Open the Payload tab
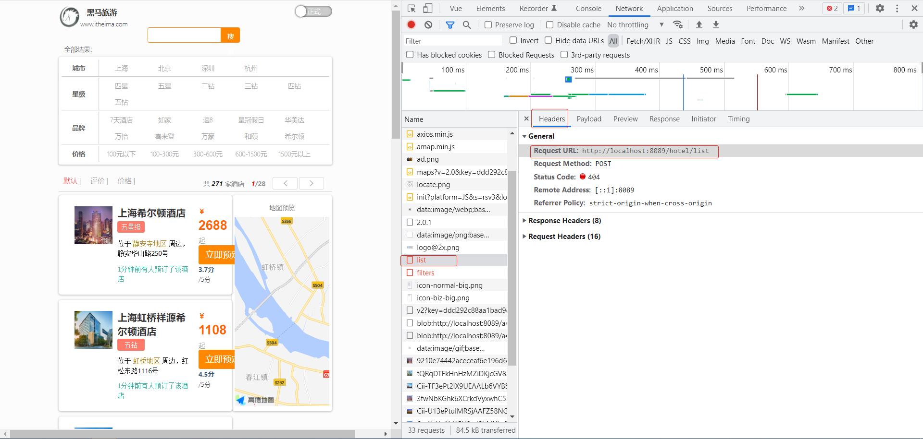Screen dimensions: 923x439 coord(589,119)
